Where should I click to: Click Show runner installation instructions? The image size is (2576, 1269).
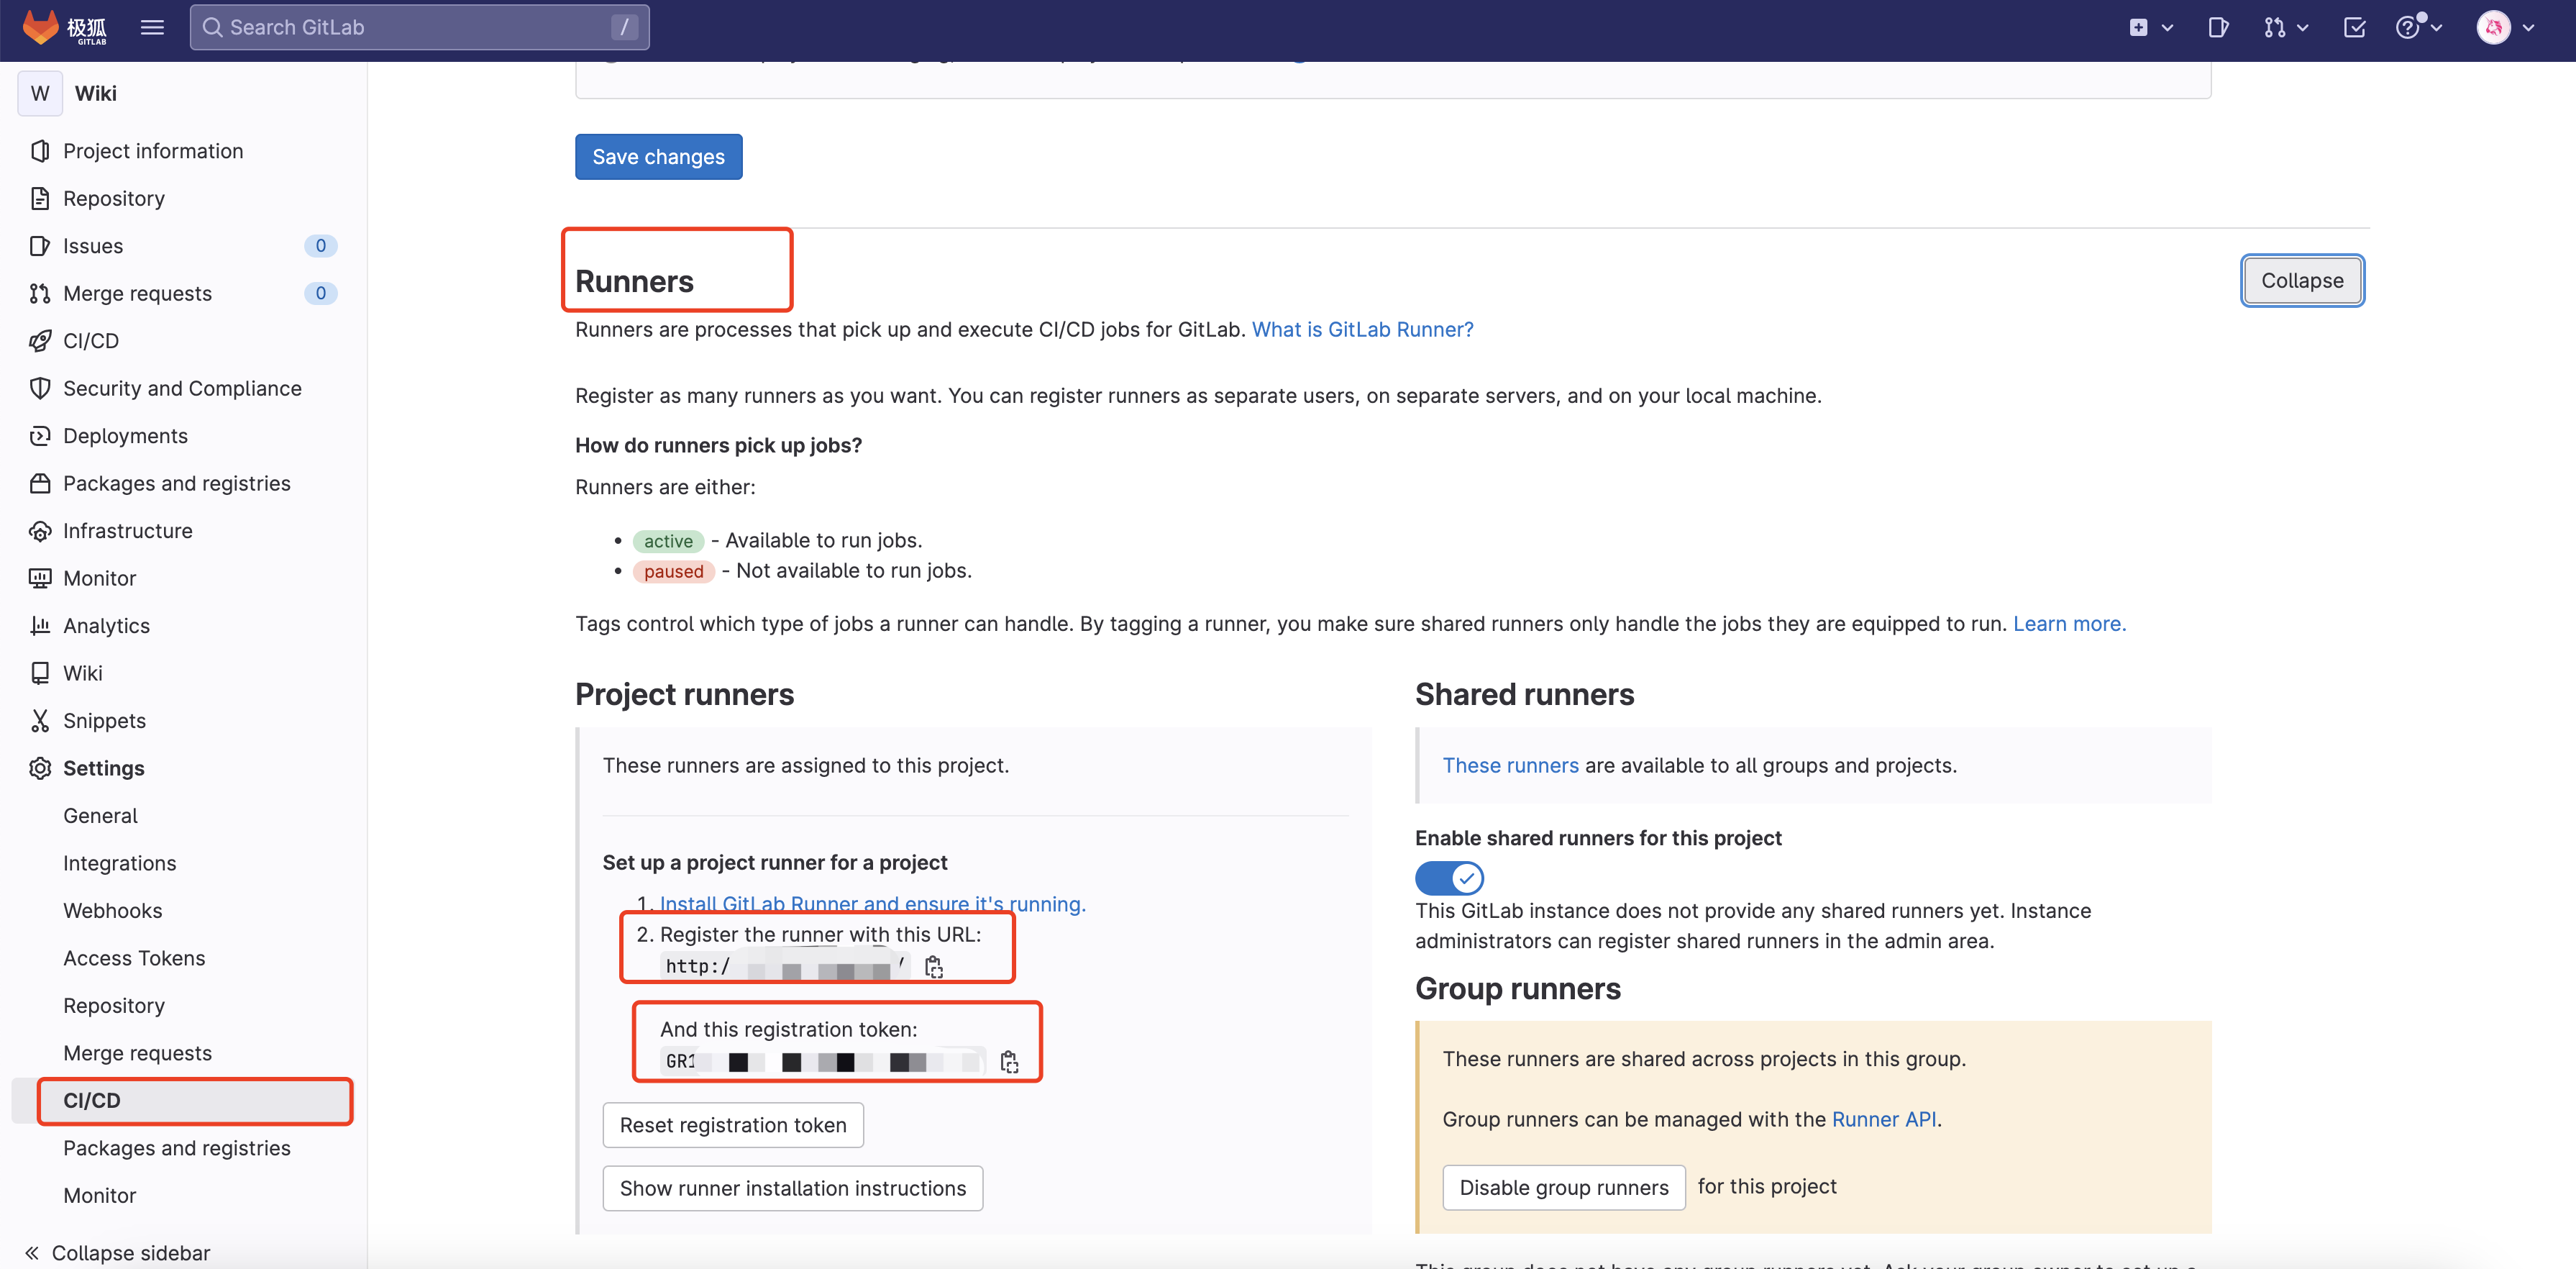coord(793,1188)
